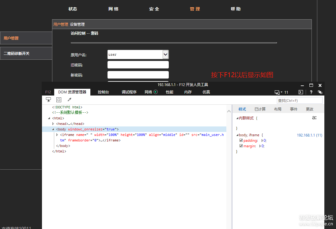Screen dimensions: 336x229
Task: Expand the iframe node in DOM tree
Action: tap(57, 135)
